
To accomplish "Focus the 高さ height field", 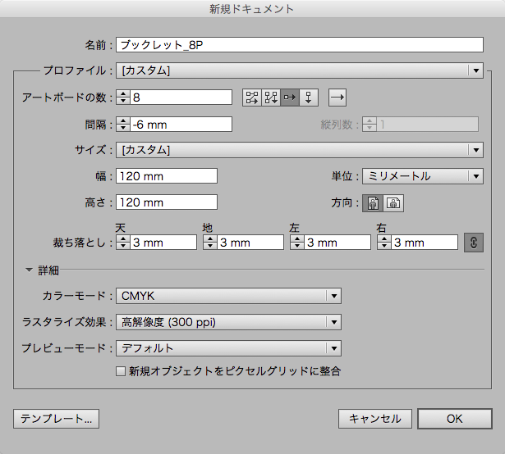I will (167, 202).
